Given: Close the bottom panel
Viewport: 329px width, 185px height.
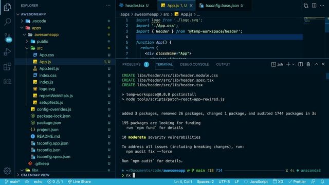Looking at the screenshot, I should [x=323, y=64].
